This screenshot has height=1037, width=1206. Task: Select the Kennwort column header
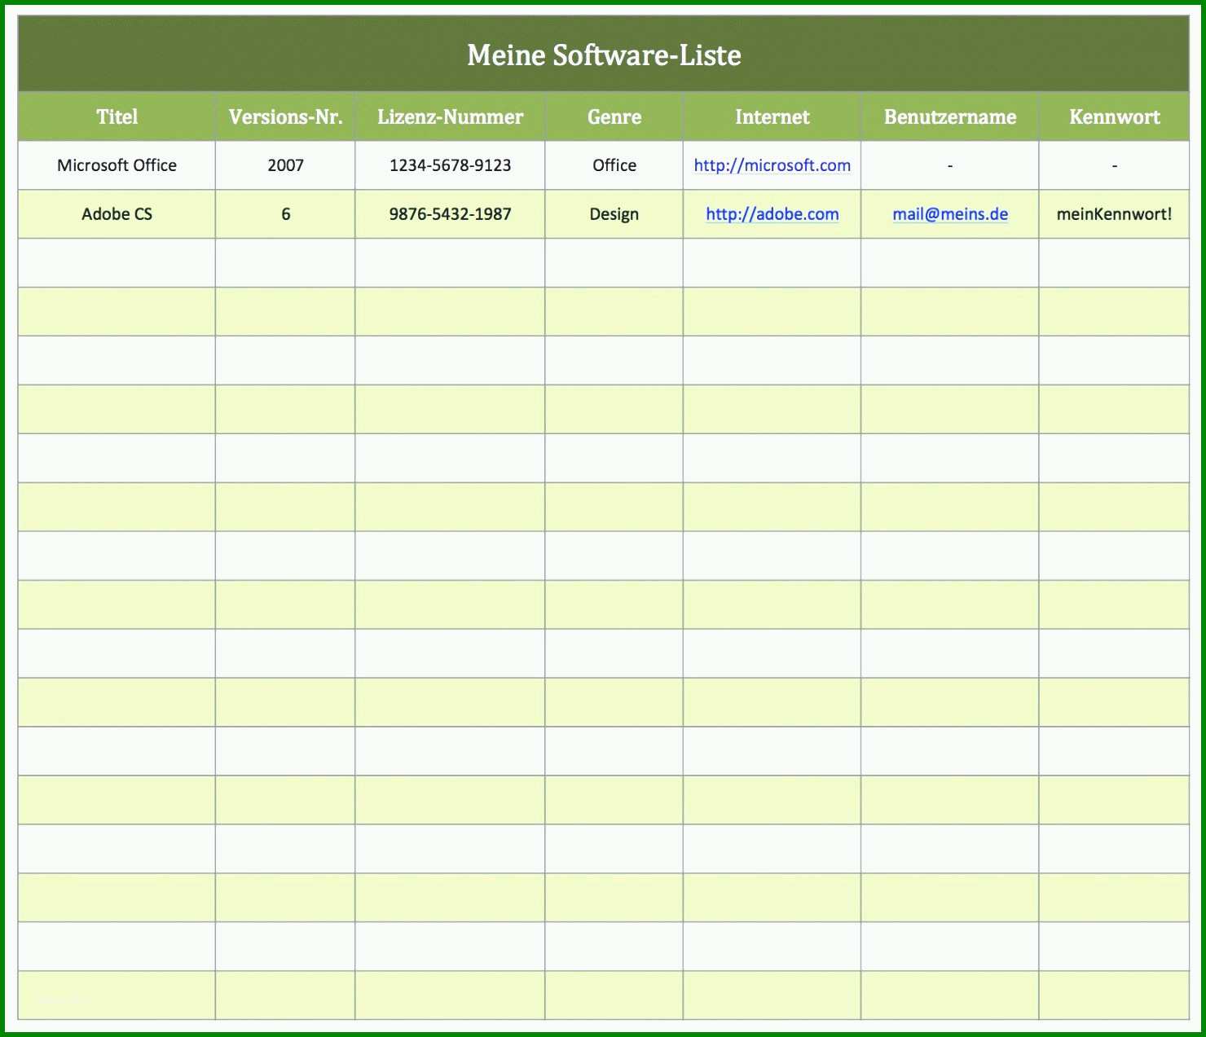pos(1114,116)
